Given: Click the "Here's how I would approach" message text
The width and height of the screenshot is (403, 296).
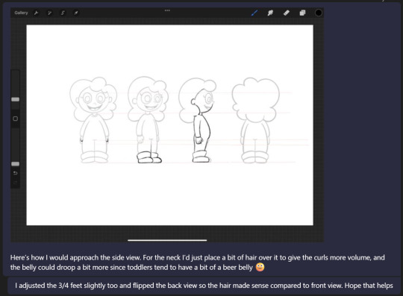Looking at the screenshot, I should point(197,262).
